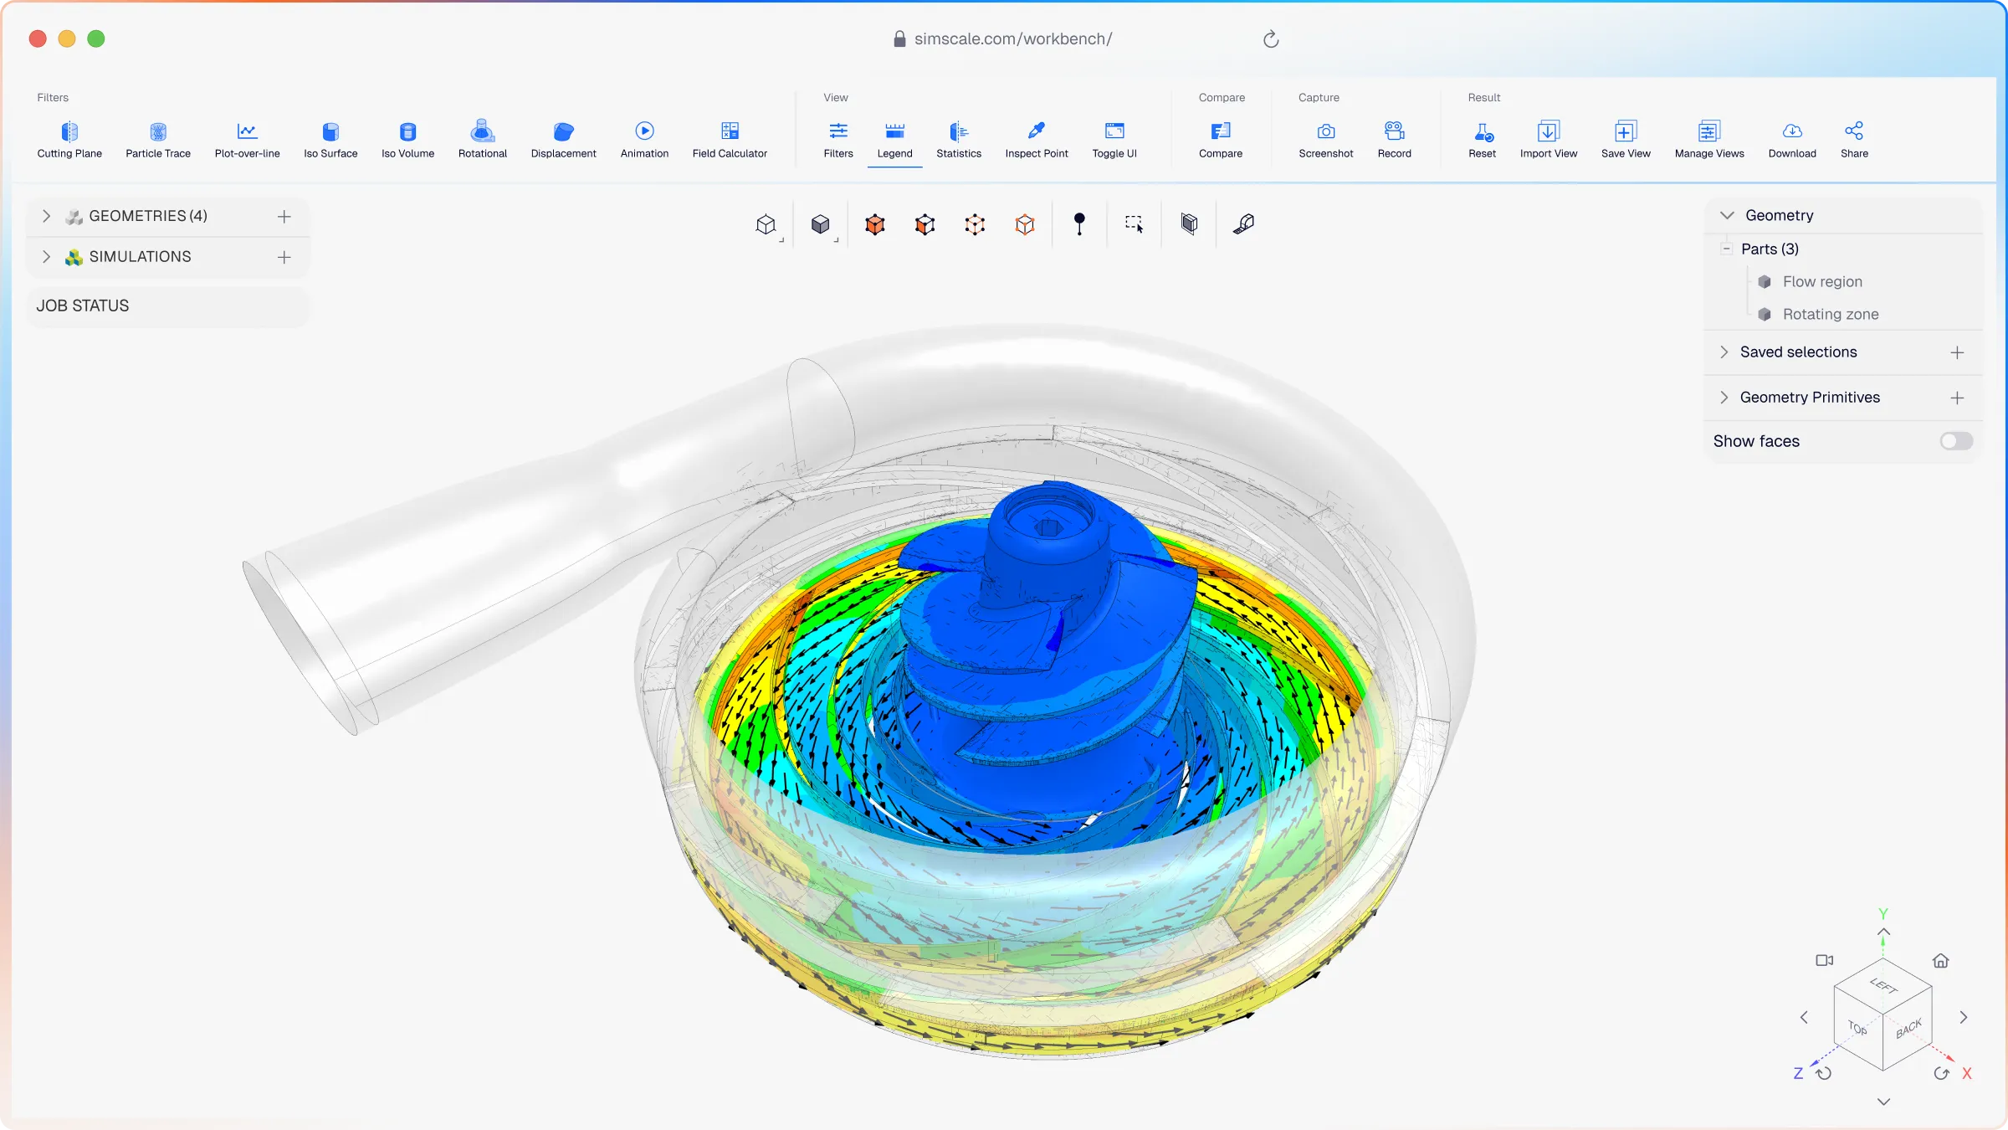Viewport: 2008px width, 1130px height.
Task: Click Save View
Action: (x=1626, y=139)
